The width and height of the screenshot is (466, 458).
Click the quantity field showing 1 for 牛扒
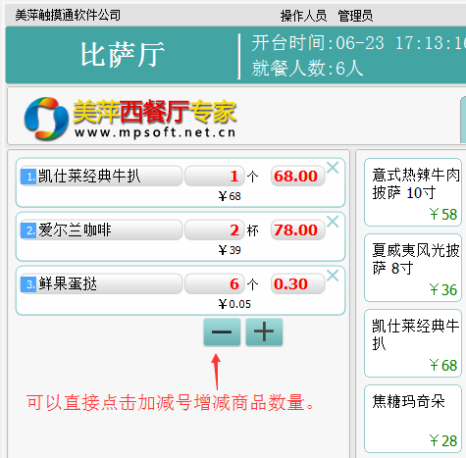coord(215,176)
